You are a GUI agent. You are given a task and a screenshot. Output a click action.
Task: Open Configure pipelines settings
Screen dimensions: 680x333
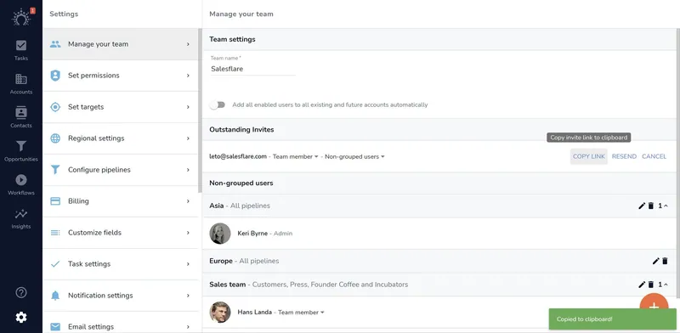[x=121, y=170]
